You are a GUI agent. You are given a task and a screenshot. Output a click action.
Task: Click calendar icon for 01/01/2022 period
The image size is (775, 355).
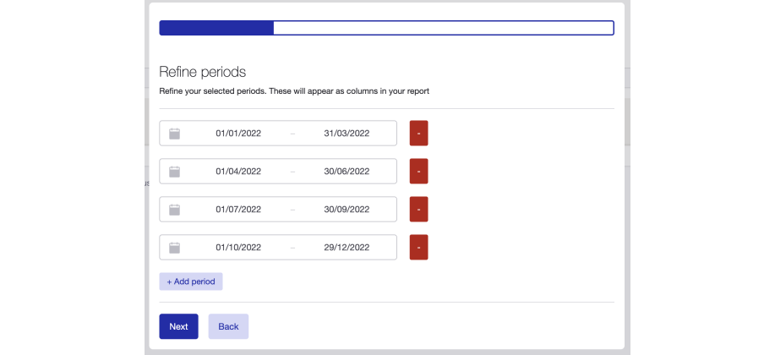pyautogui.click(x=174, y=134)
